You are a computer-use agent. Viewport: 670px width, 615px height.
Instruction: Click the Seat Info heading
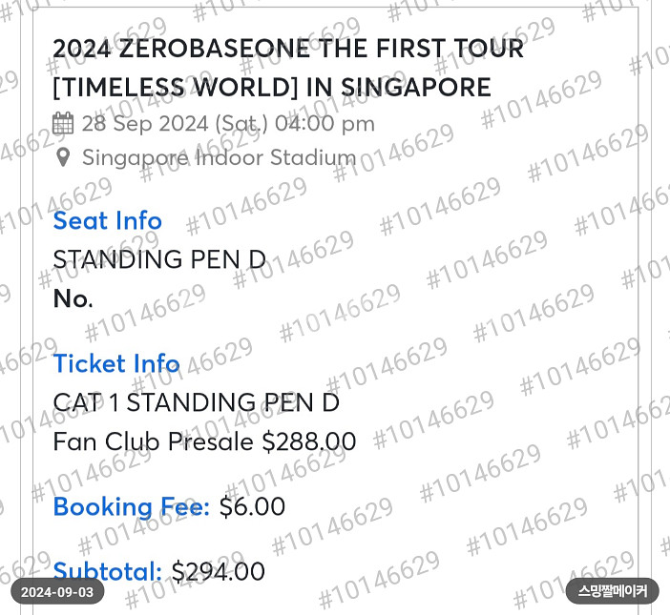[107, 220]
